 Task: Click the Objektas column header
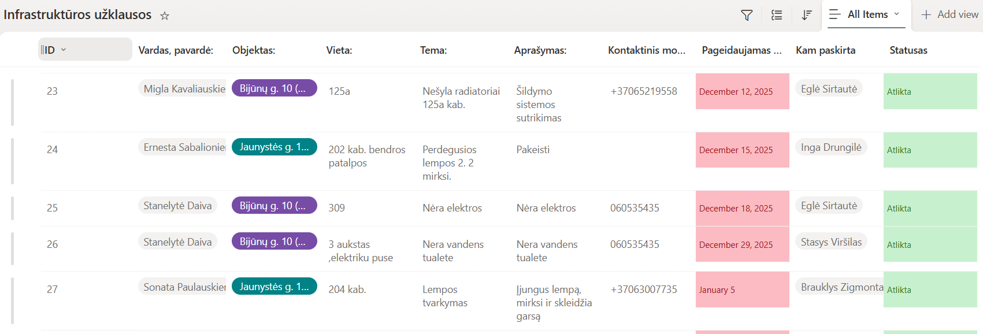254,50
